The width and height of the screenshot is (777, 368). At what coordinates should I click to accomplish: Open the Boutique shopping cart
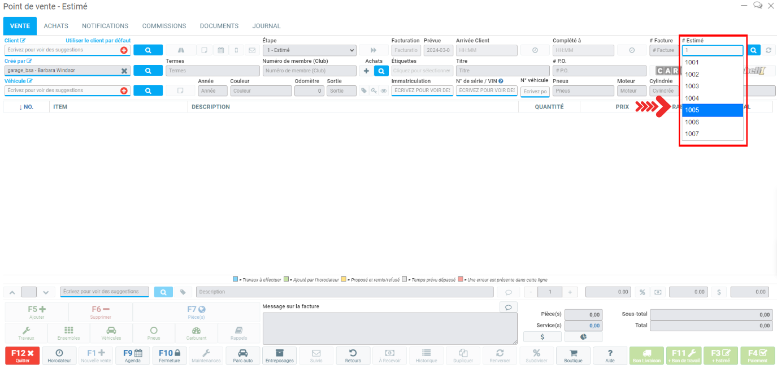[x=573, y=356]
